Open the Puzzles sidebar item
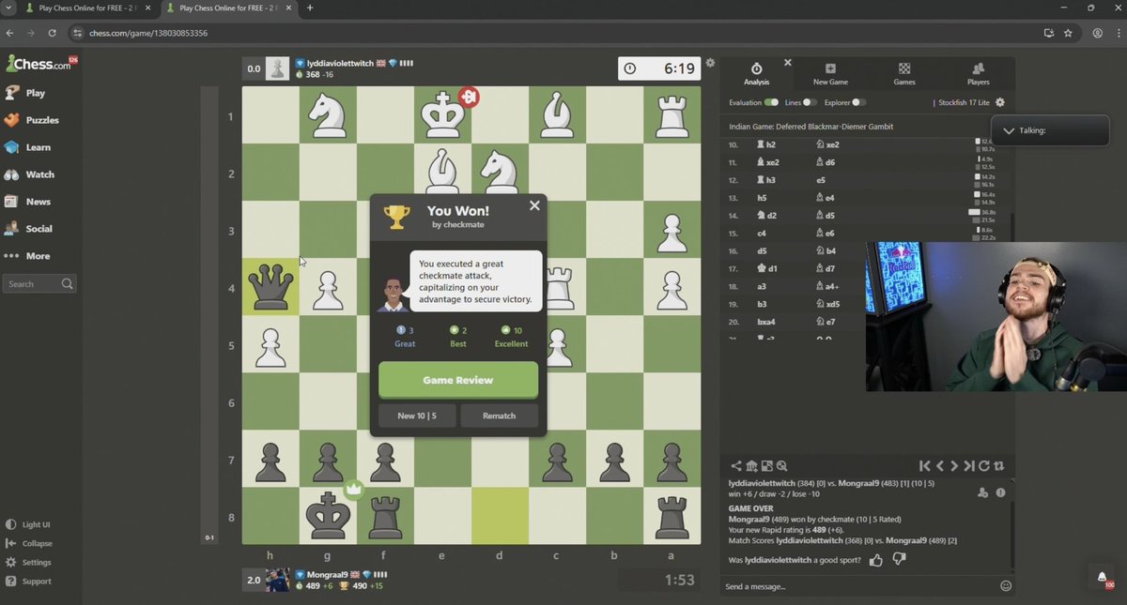Screen dimensions: 1127x605 coord(41,120)
